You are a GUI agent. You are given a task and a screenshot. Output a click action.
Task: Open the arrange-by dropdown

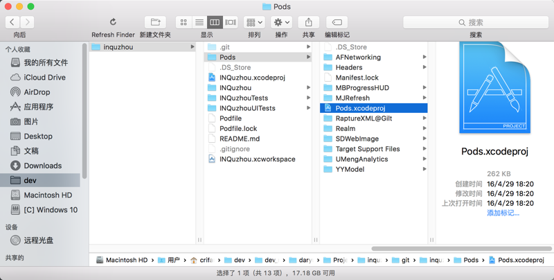tap(254, 22)
